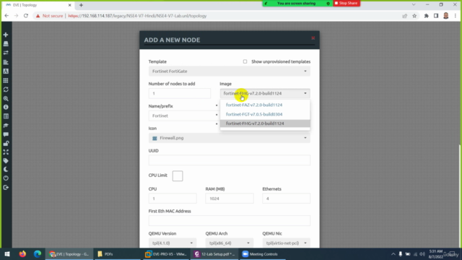The height and width of the screenshot is (260, 462).
Task: Open Windows Start menu
Action: [x=7, y=253]
